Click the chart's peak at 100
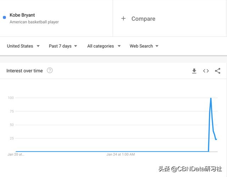This screenshot has height=177, width=227. click(x=211, y=98)
